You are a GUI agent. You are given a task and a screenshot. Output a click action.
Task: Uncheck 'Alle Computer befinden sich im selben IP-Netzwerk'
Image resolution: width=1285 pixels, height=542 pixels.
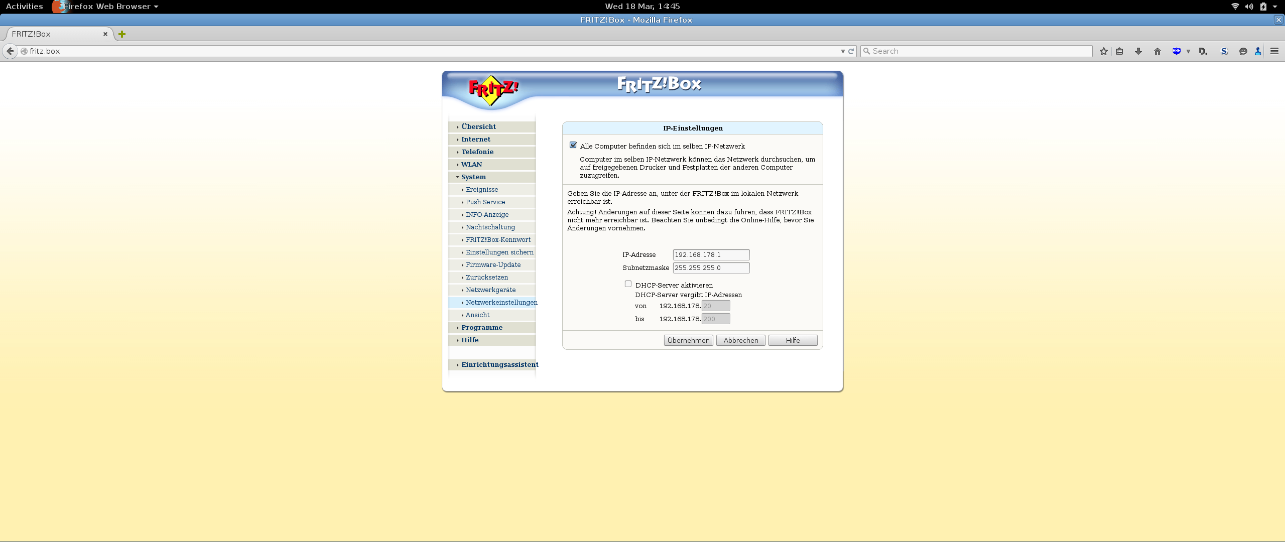[573, 145]
